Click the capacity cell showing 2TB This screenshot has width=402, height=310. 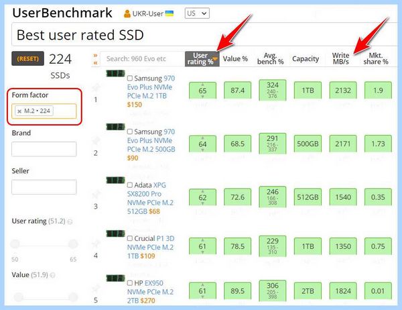click(x=308, y=291)
